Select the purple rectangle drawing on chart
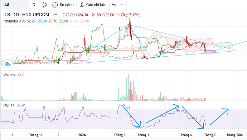 pos(210,52)
